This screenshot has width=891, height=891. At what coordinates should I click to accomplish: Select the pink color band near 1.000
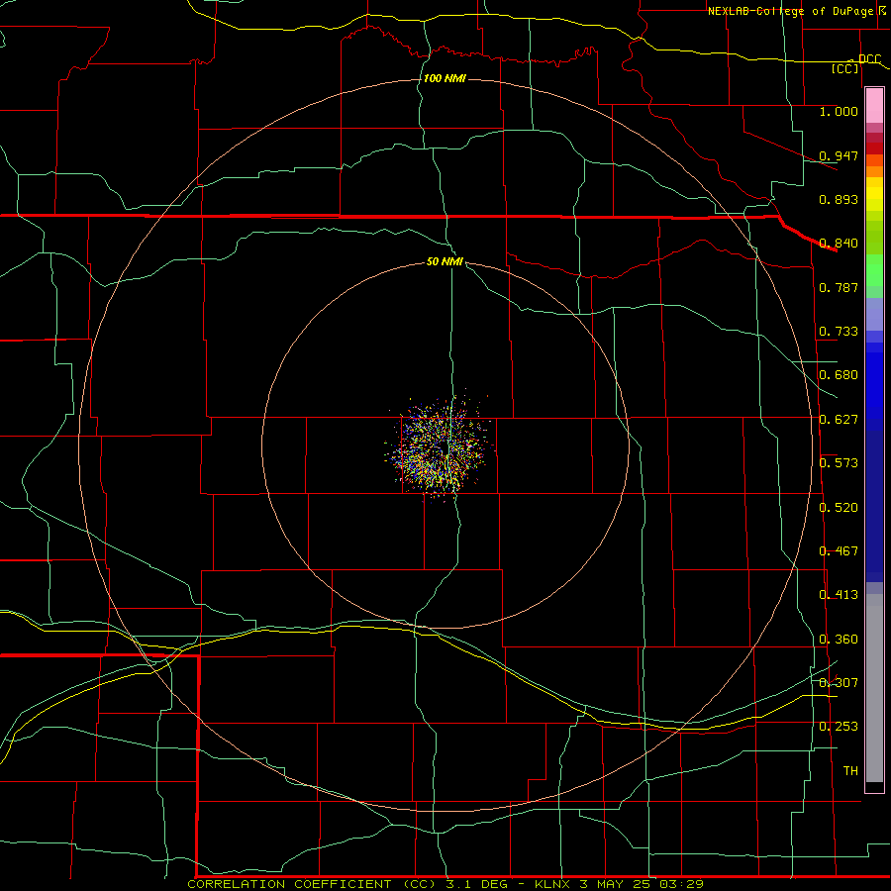[874, 106]
